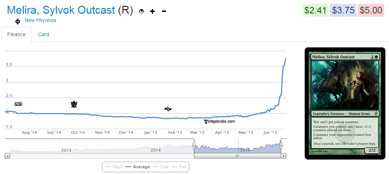
Task: Click the minus icon next to card name
Action: [164, 11]
